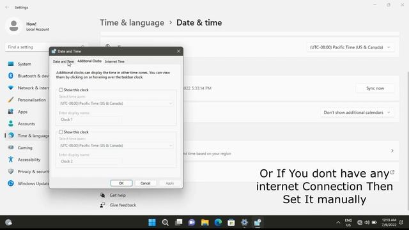Open Clock 1 time zone combo box
This screenshot has height=230, width=409.
coord(116,103)
